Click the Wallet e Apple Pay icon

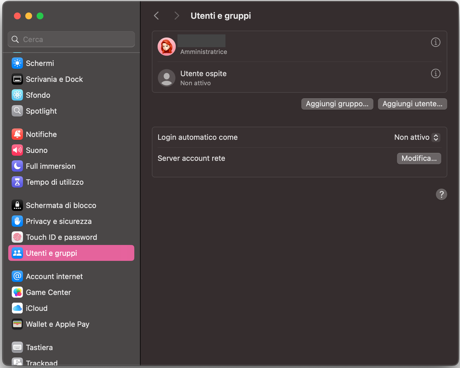(x=17, y=324)
